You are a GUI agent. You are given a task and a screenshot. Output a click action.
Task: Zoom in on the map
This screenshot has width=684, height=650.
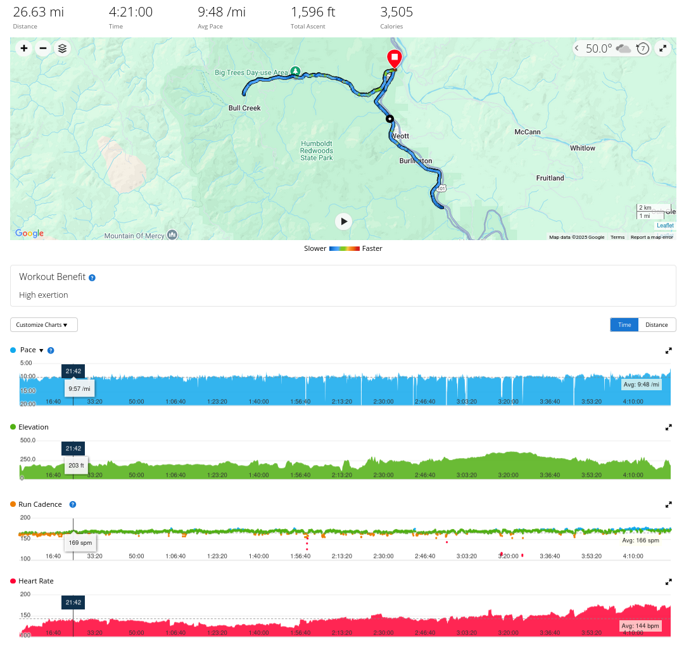pyautogui.click(x=24, y=48)
